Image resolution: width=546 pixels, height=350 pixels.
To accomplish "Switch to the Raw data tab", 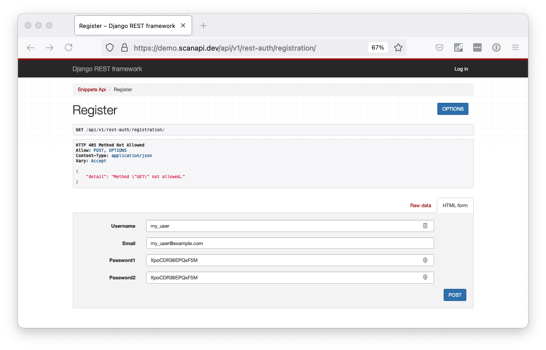I will pos(420,205).
